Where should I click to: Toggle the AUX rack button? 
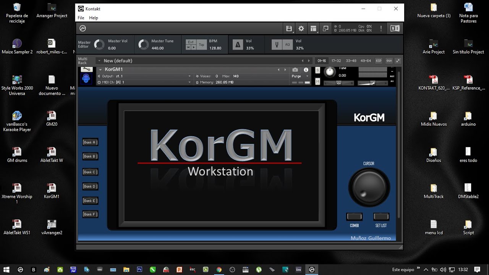389,61
